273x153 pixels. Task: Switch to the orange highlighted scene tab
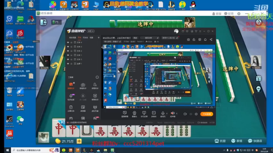80,38
